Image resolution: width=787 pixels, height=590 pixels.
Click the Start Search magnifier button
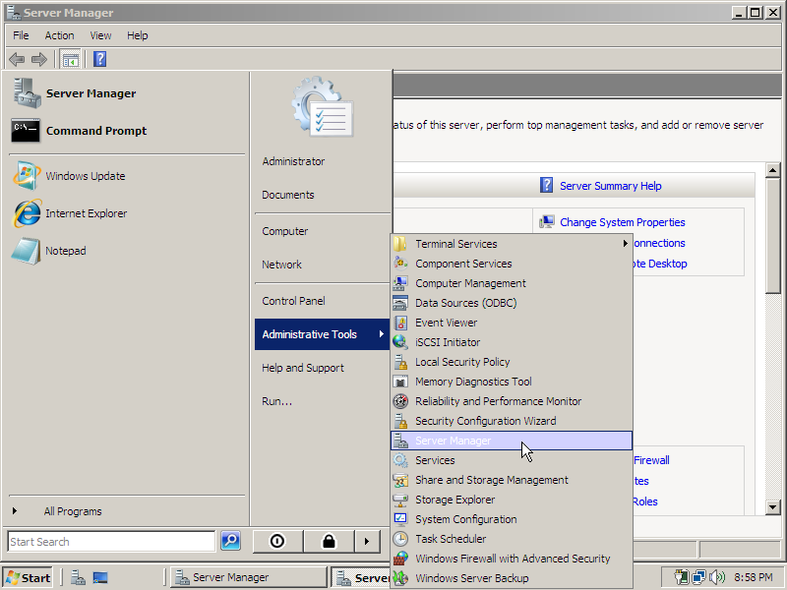pyautogui.click(x=230, y=541)
